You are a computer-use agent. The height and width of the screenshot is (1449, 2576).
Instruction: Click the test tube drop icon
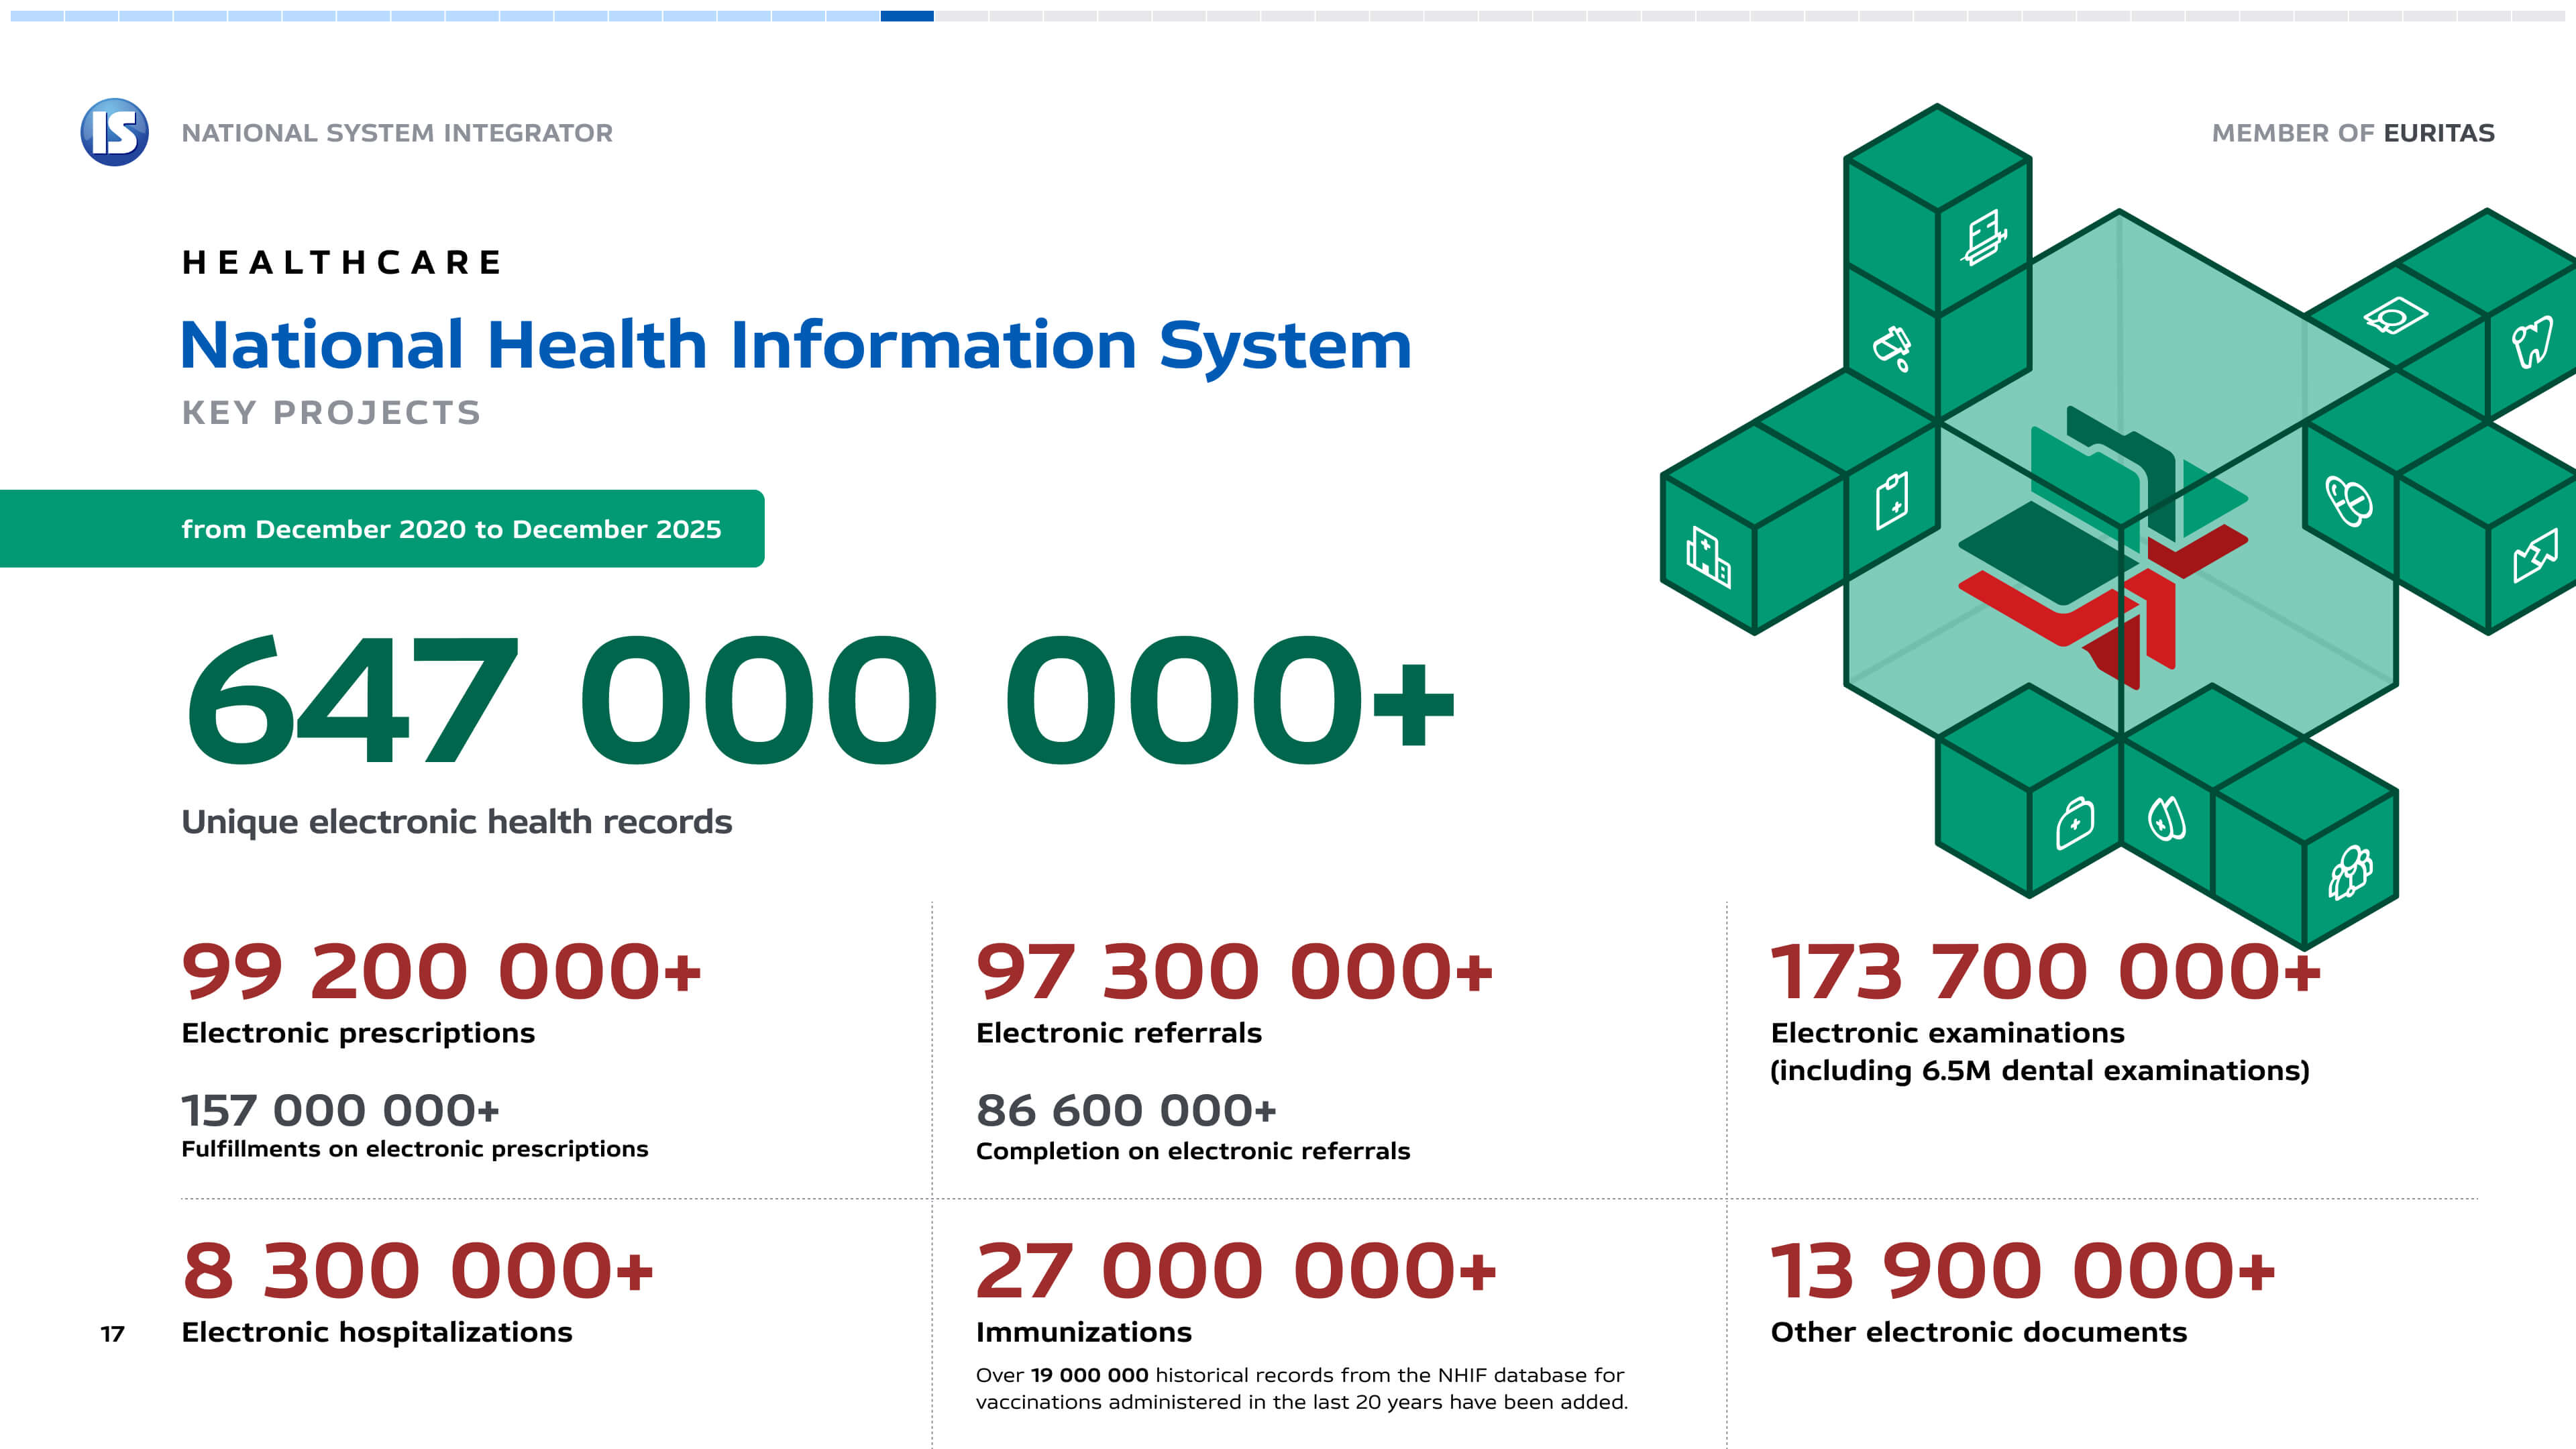(x=1892, y=348)
